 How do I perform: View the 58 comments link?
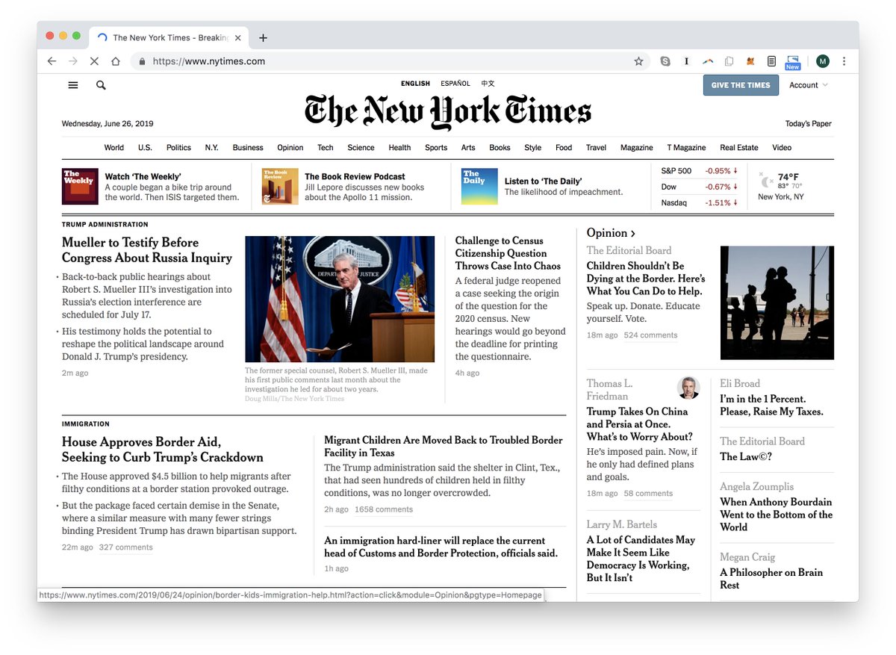tap(648, 494)
